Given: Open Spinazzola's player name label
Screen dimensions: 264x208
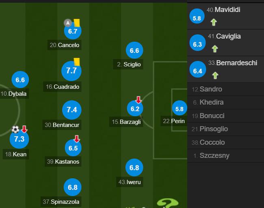Looking at the screenshot, I should click(61, 201).
